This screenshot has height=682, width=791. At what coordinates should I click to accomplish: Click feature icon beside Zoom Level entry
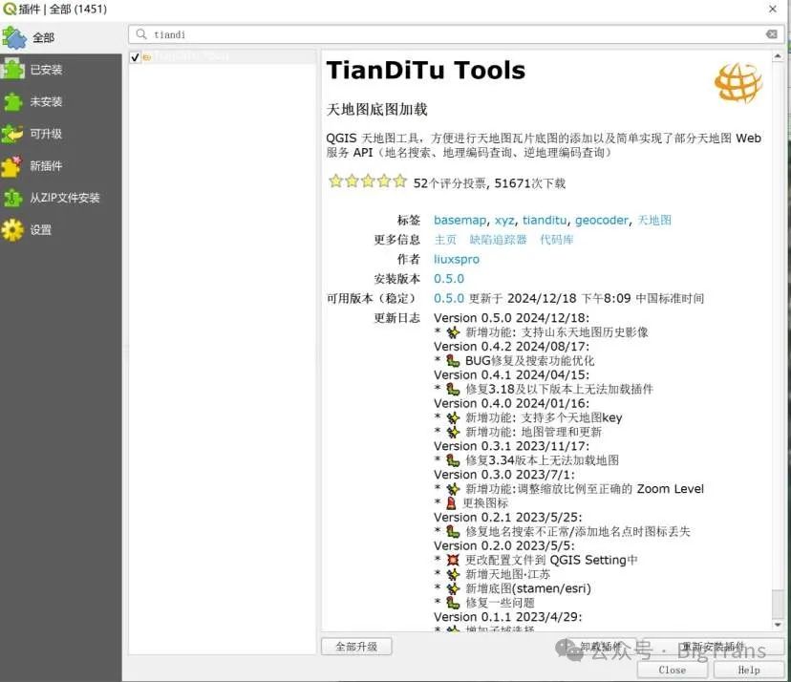click(x=453, y=489)
